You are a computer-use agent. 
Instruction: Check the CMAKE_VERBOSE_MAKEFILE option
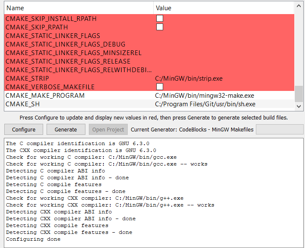pos(159,87)
